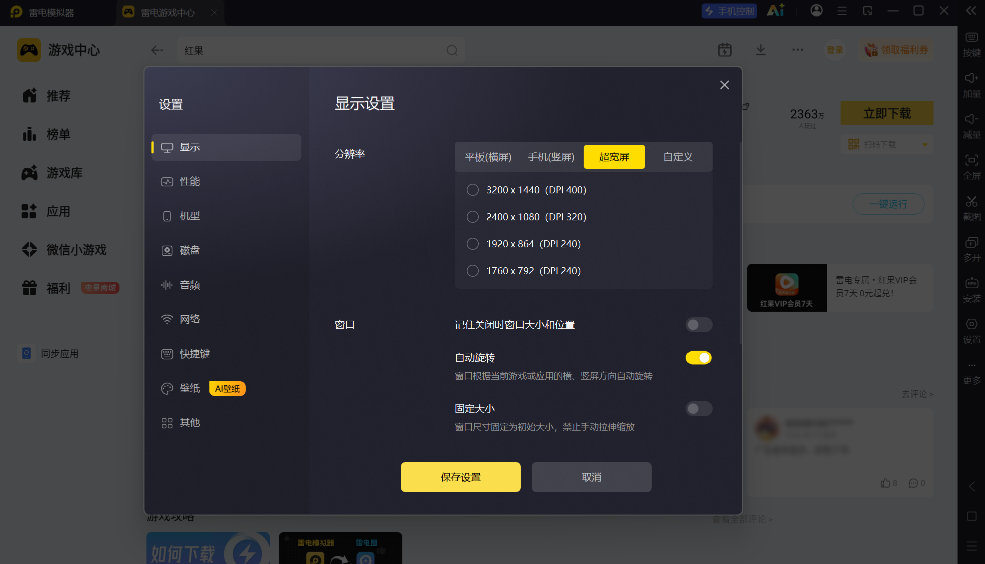Open the 性能 settings section
This screenshot has height=564, width=985.
[226, 181]
